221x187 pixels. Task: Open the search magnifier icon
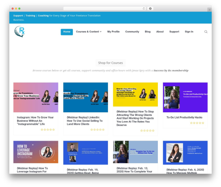click(x=206, y=32)
